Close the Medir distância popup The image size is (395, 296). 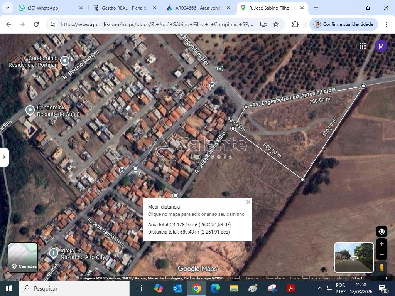point(248,202)
